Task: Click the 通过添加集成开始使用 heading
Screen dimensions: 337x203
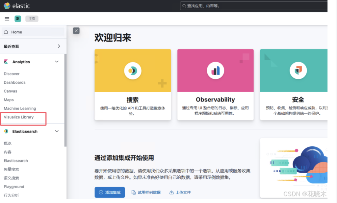Action: pyautogui.click(x=124, y=158)
